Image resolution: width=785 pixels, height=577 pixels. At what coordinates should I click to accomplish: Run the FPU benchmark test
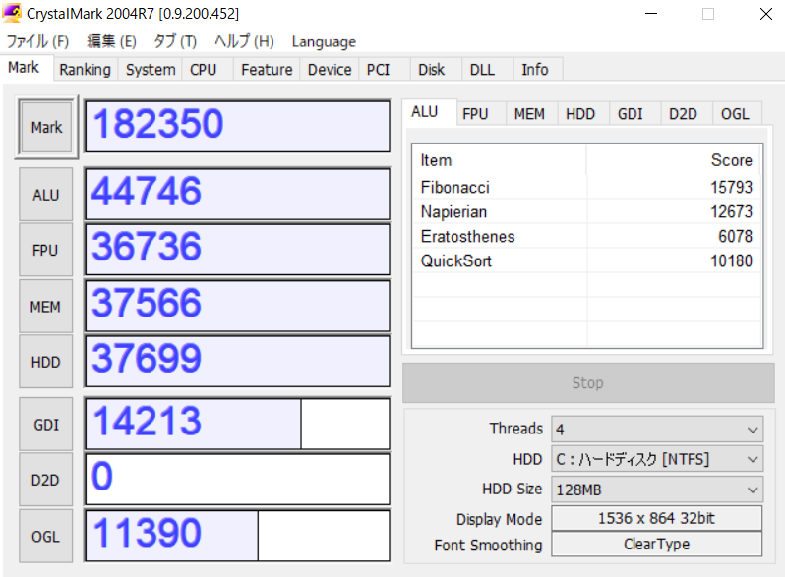(45, 251)
